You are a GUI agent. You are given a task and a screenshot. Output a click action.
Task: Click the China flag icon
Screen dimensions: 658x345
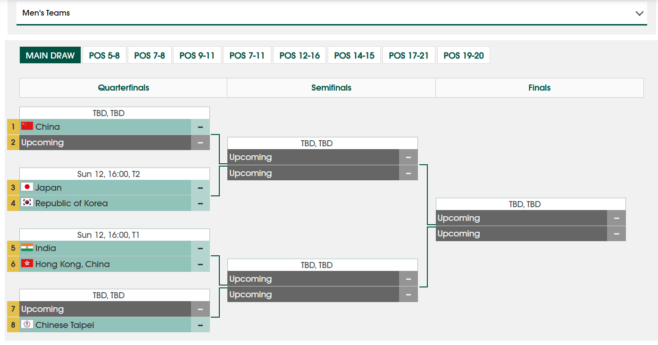pyautogui.click(x=27, y=126)
